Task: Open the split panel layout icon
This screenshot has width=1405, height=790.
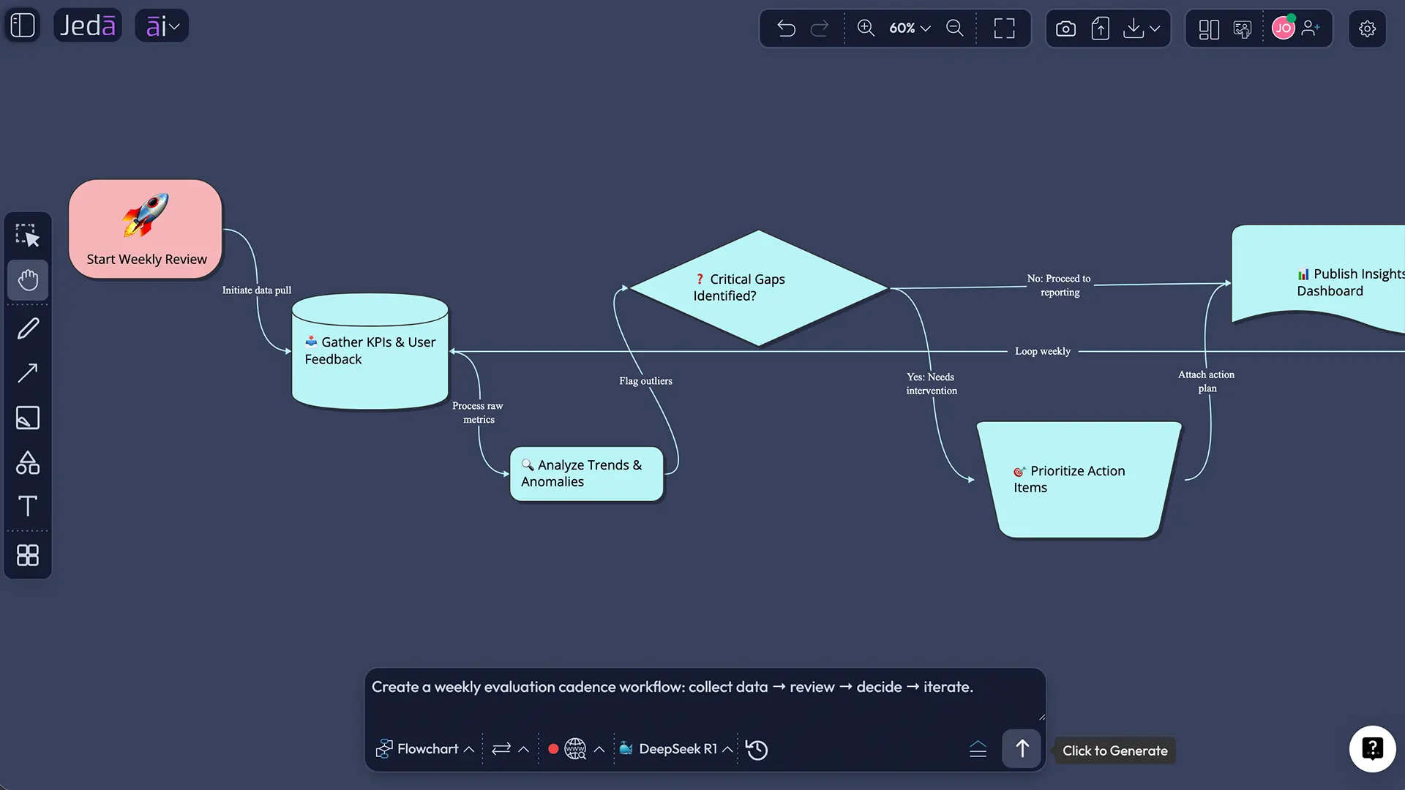Action: pyautogui.click(x=1209, y=29)
